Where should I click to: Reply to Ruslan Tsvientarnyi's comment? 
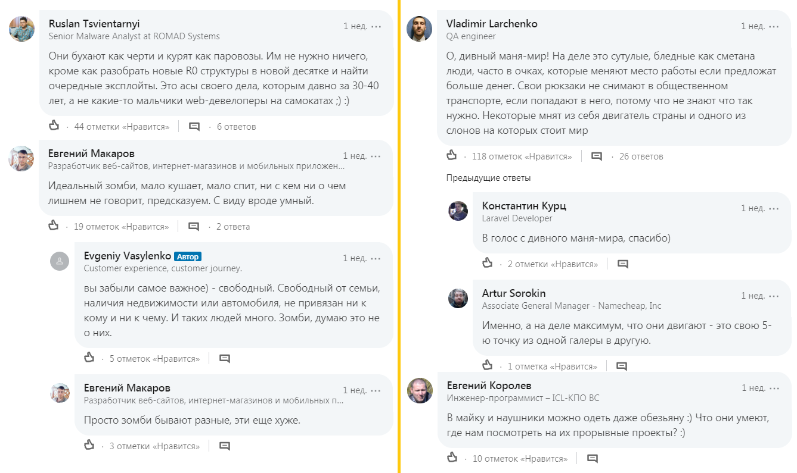(x=194, y=126)
